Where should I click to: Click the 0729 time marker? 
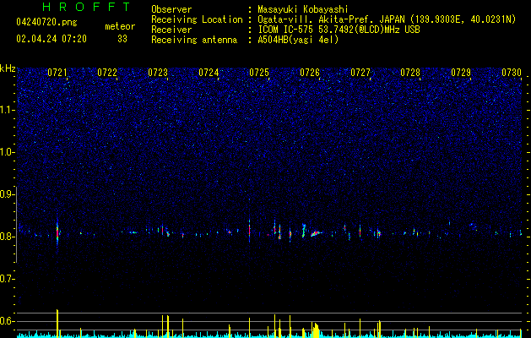tap(461, 73)
